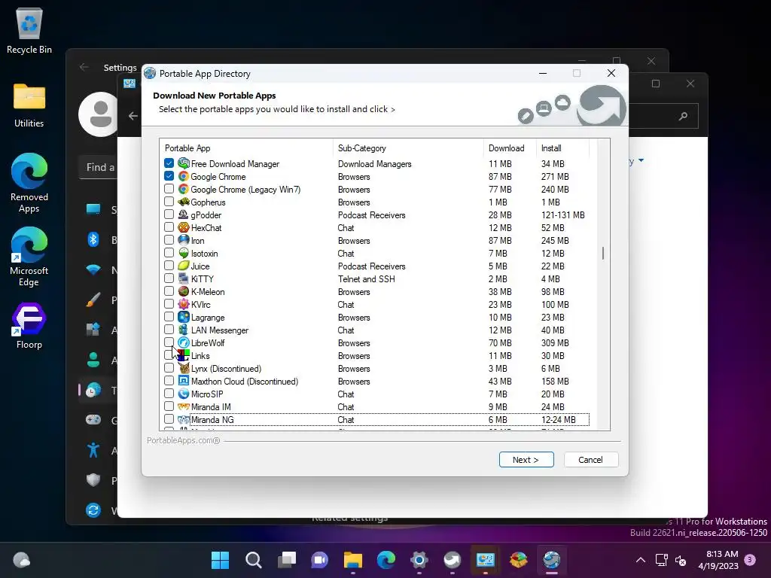Check the Miranda NG checkbox
This screenshot has height=578, width=771.
pyautogui.click(x=169, y=419)
